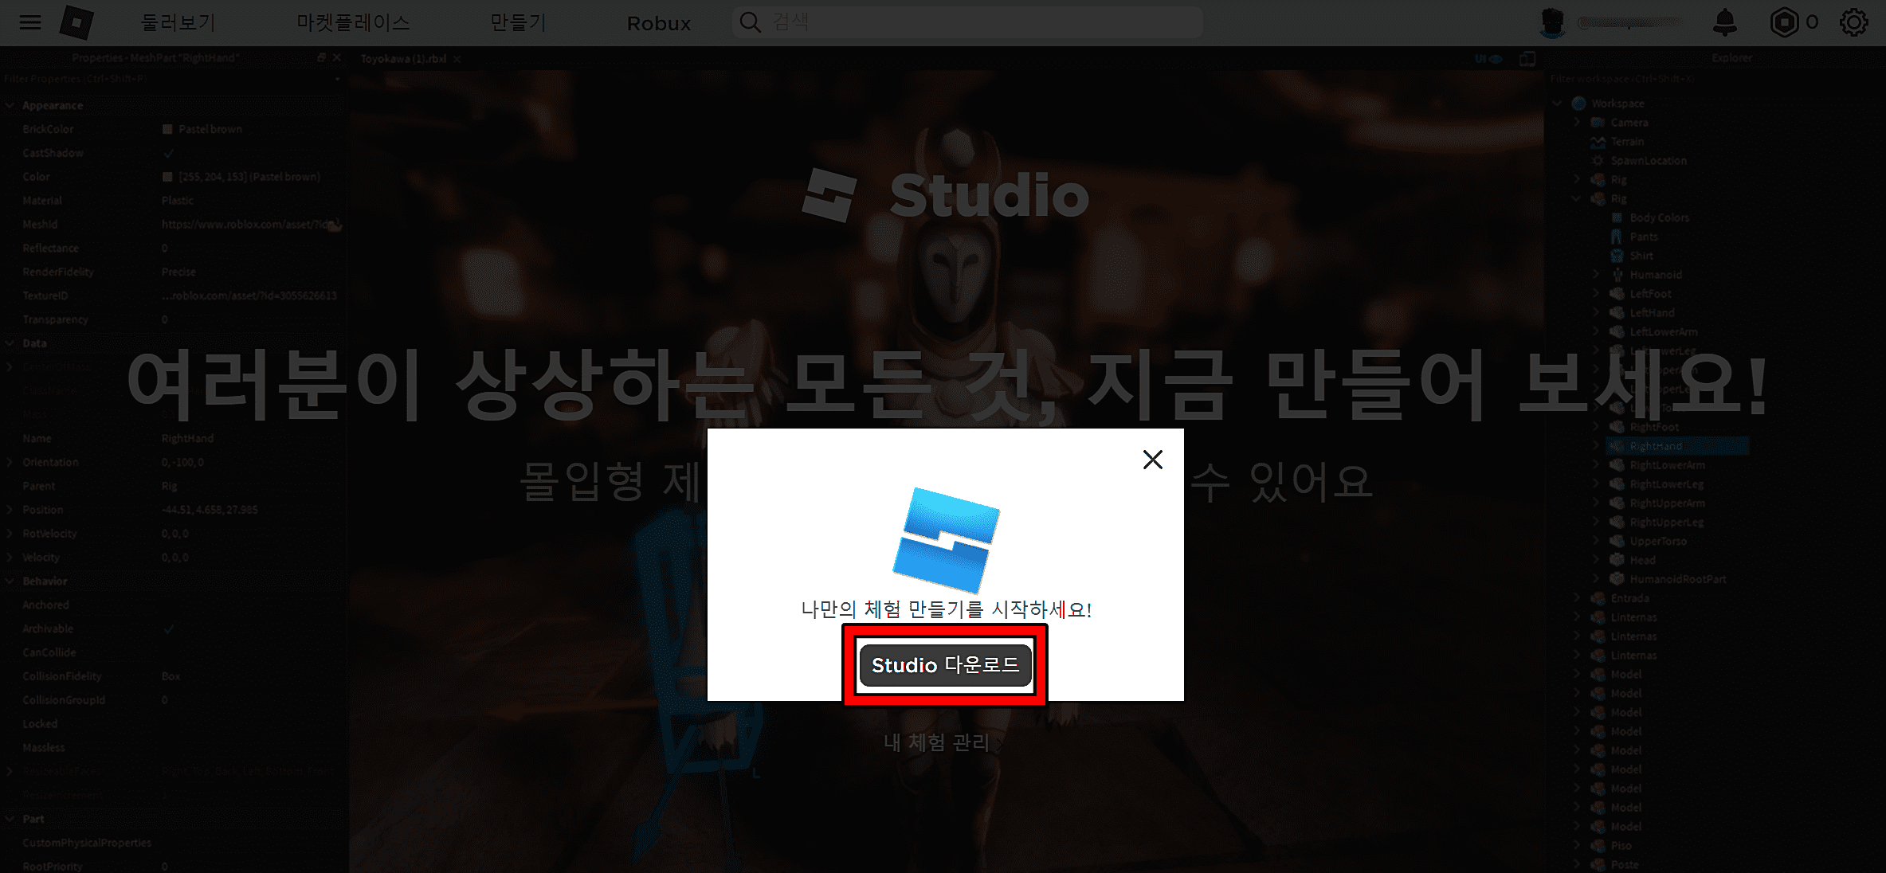Click the Roblox logo icon
The image size is (1886, 873).
click(x=76, y=22)
